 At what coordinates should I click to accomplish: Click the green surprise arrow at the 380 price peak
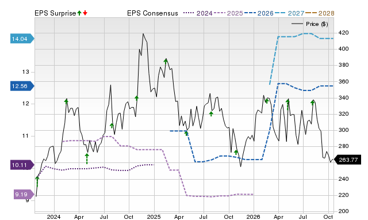pyautogui.click(x=166, y=62)
